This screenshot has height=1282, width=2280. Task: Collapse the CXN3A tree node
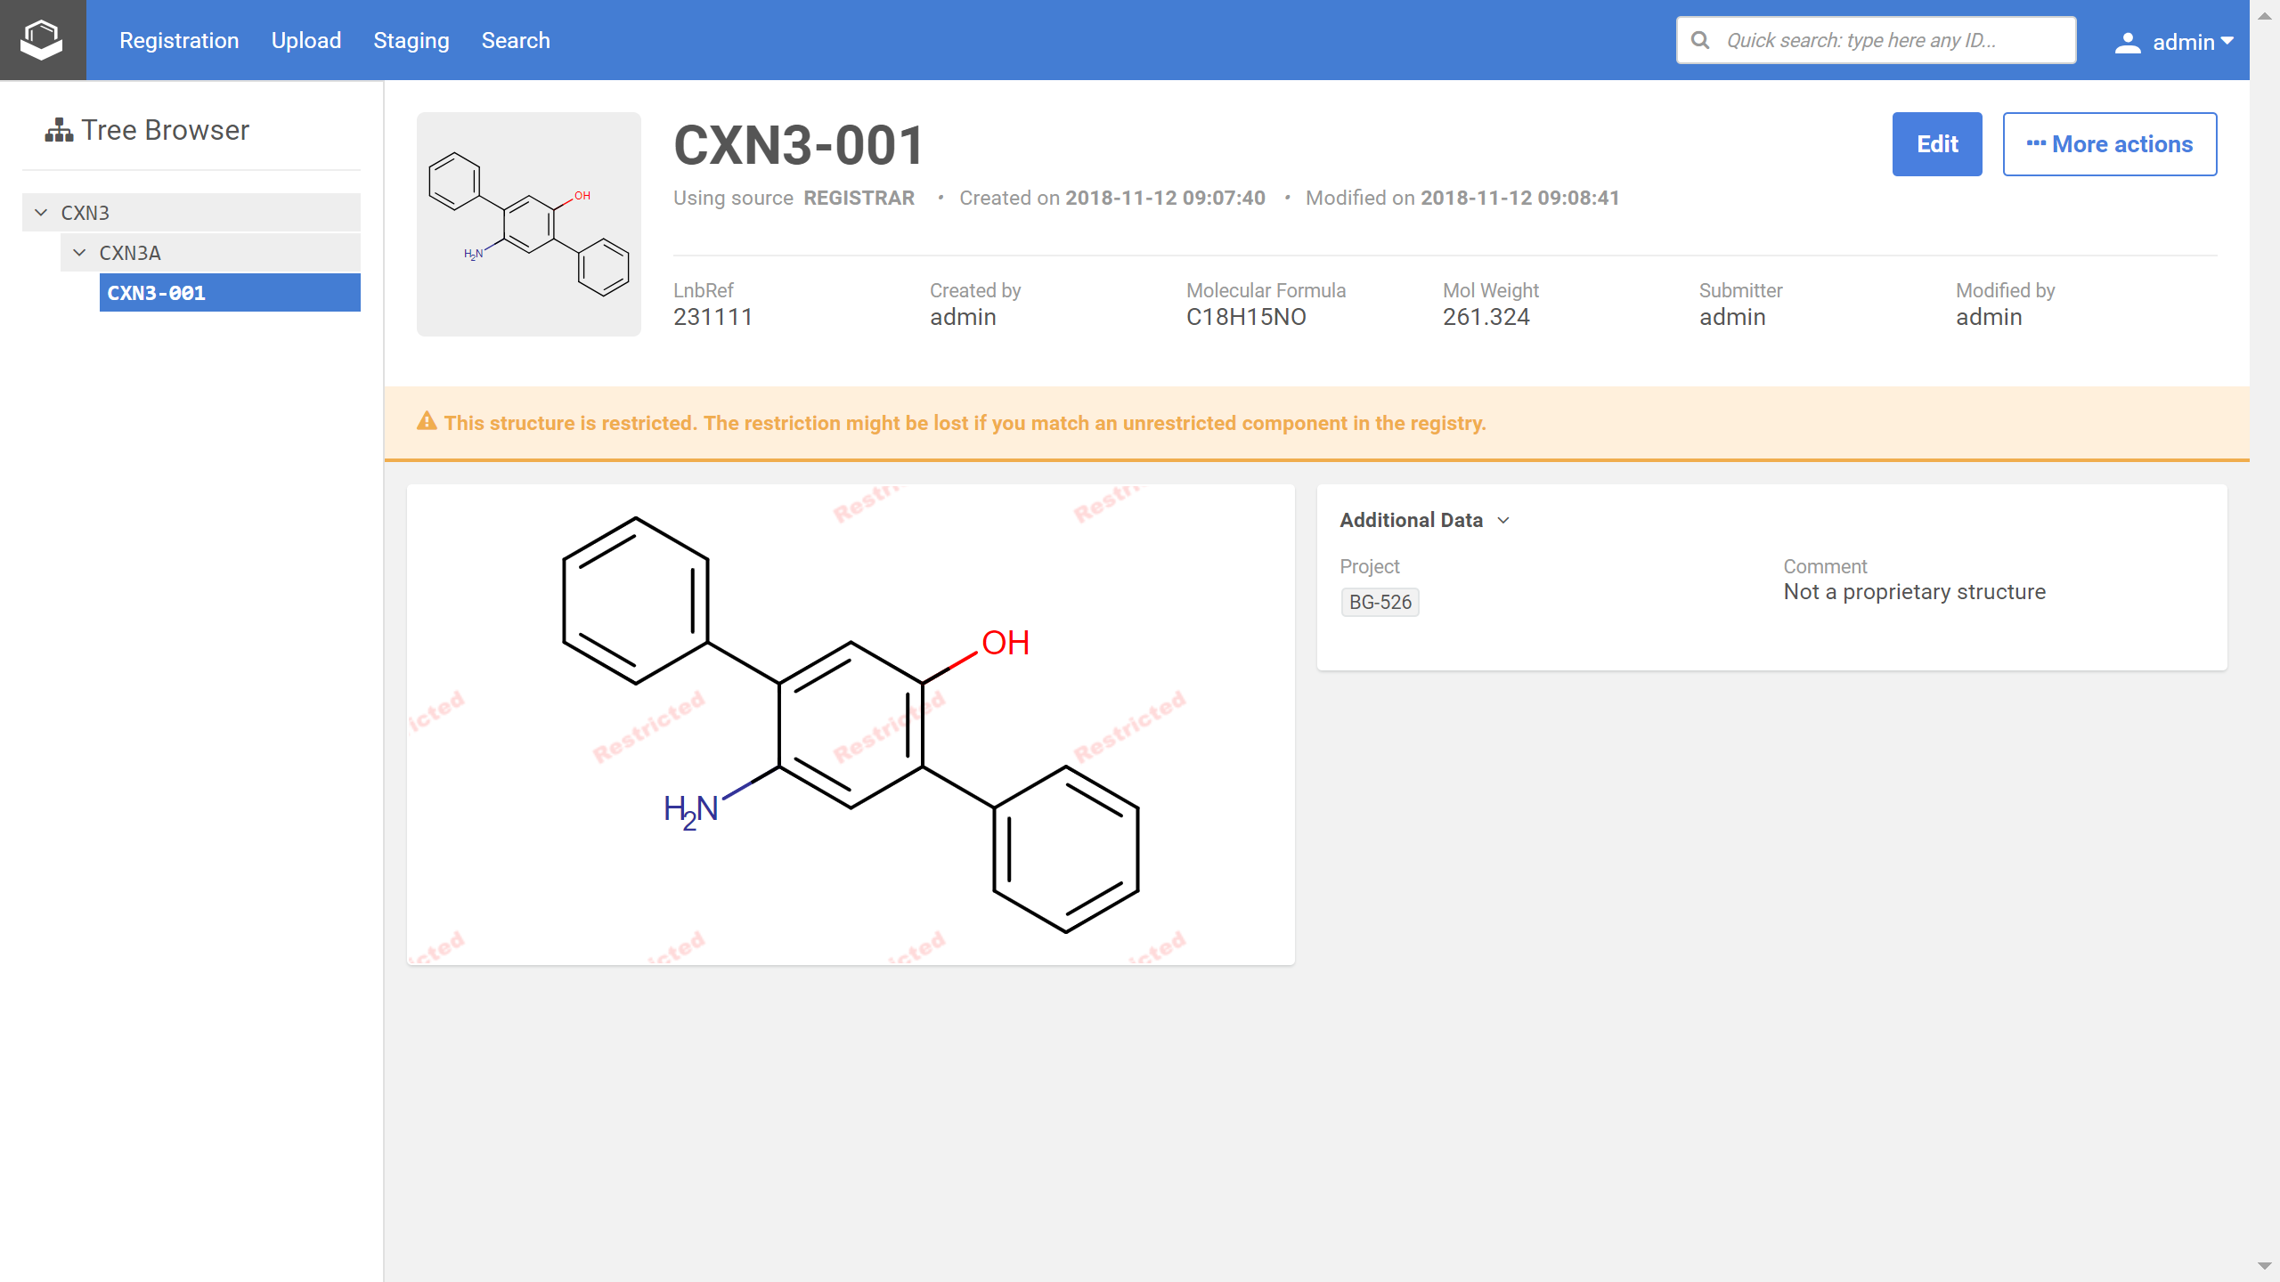click(x=79, y=253)
